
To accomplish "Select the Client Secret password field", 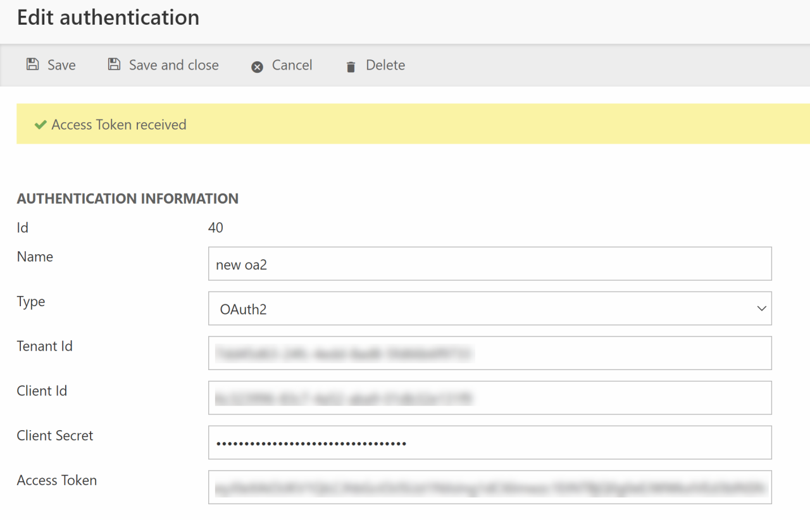I will [489, 443].
